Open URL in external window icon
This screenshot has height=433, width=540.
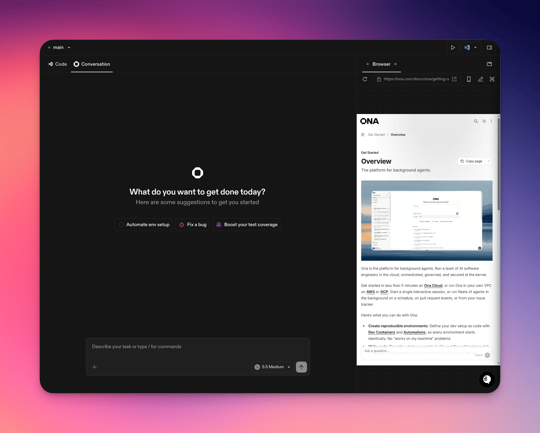coord(454,79)
